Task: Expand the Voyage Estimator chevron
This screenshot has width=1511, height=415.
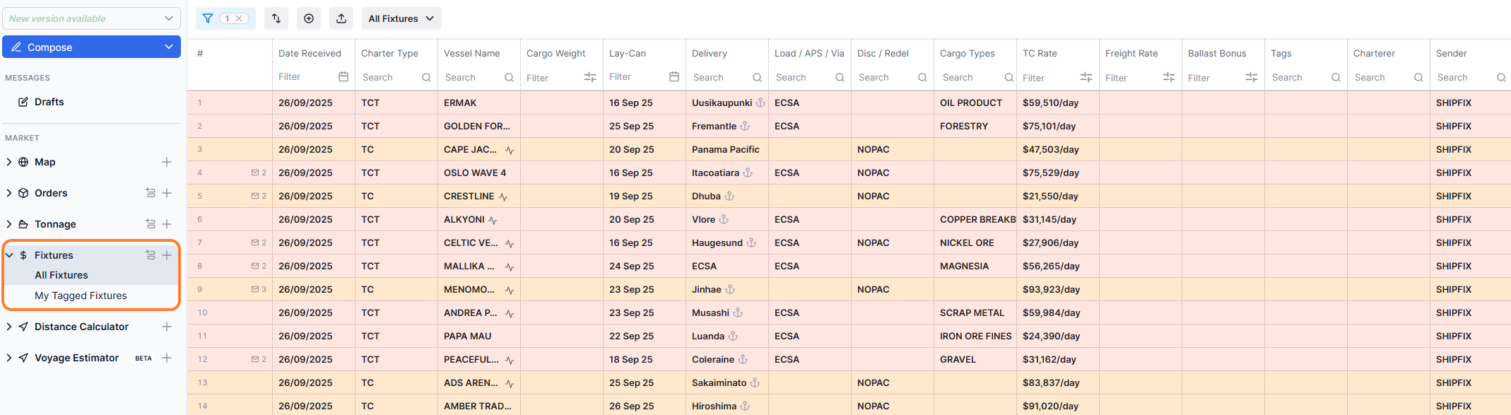Action: [8, 358]
